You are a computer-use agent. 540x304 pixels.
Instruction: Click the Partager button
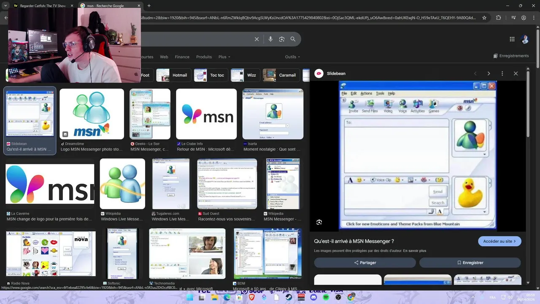pos(365,263)
